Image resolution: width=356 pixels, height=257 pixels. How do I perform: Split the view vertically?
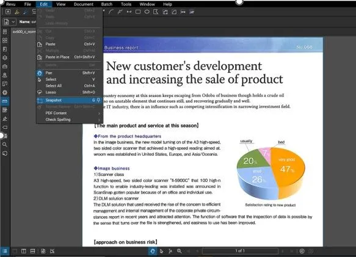pyautogui.click(x=23, y=251)
